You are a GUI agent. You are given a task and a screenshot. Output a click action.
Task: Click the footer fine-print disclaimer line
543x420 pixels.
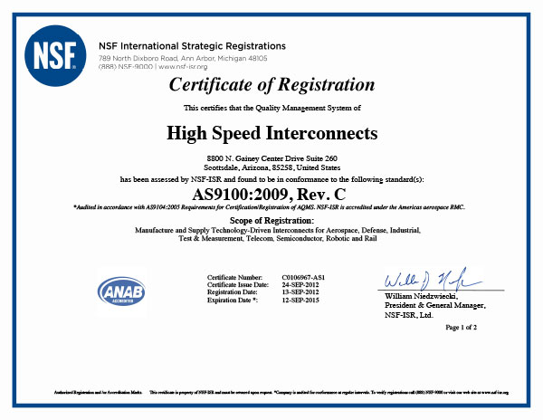point(281,392)
